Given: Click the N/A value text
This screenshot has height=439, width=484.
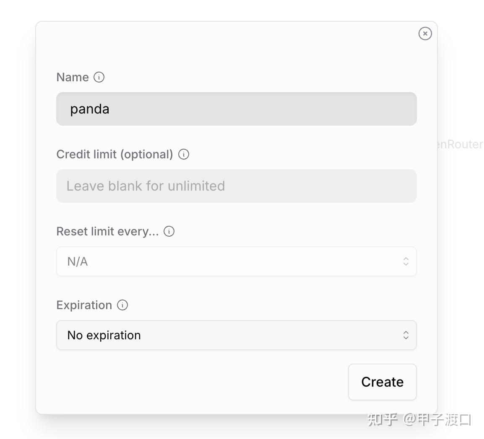Looking at the screenshot, I should coord(78,261).
